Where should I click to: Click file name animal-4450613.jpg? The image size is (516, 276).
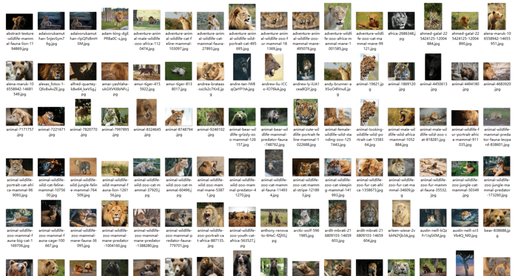[x=433, y=87]
